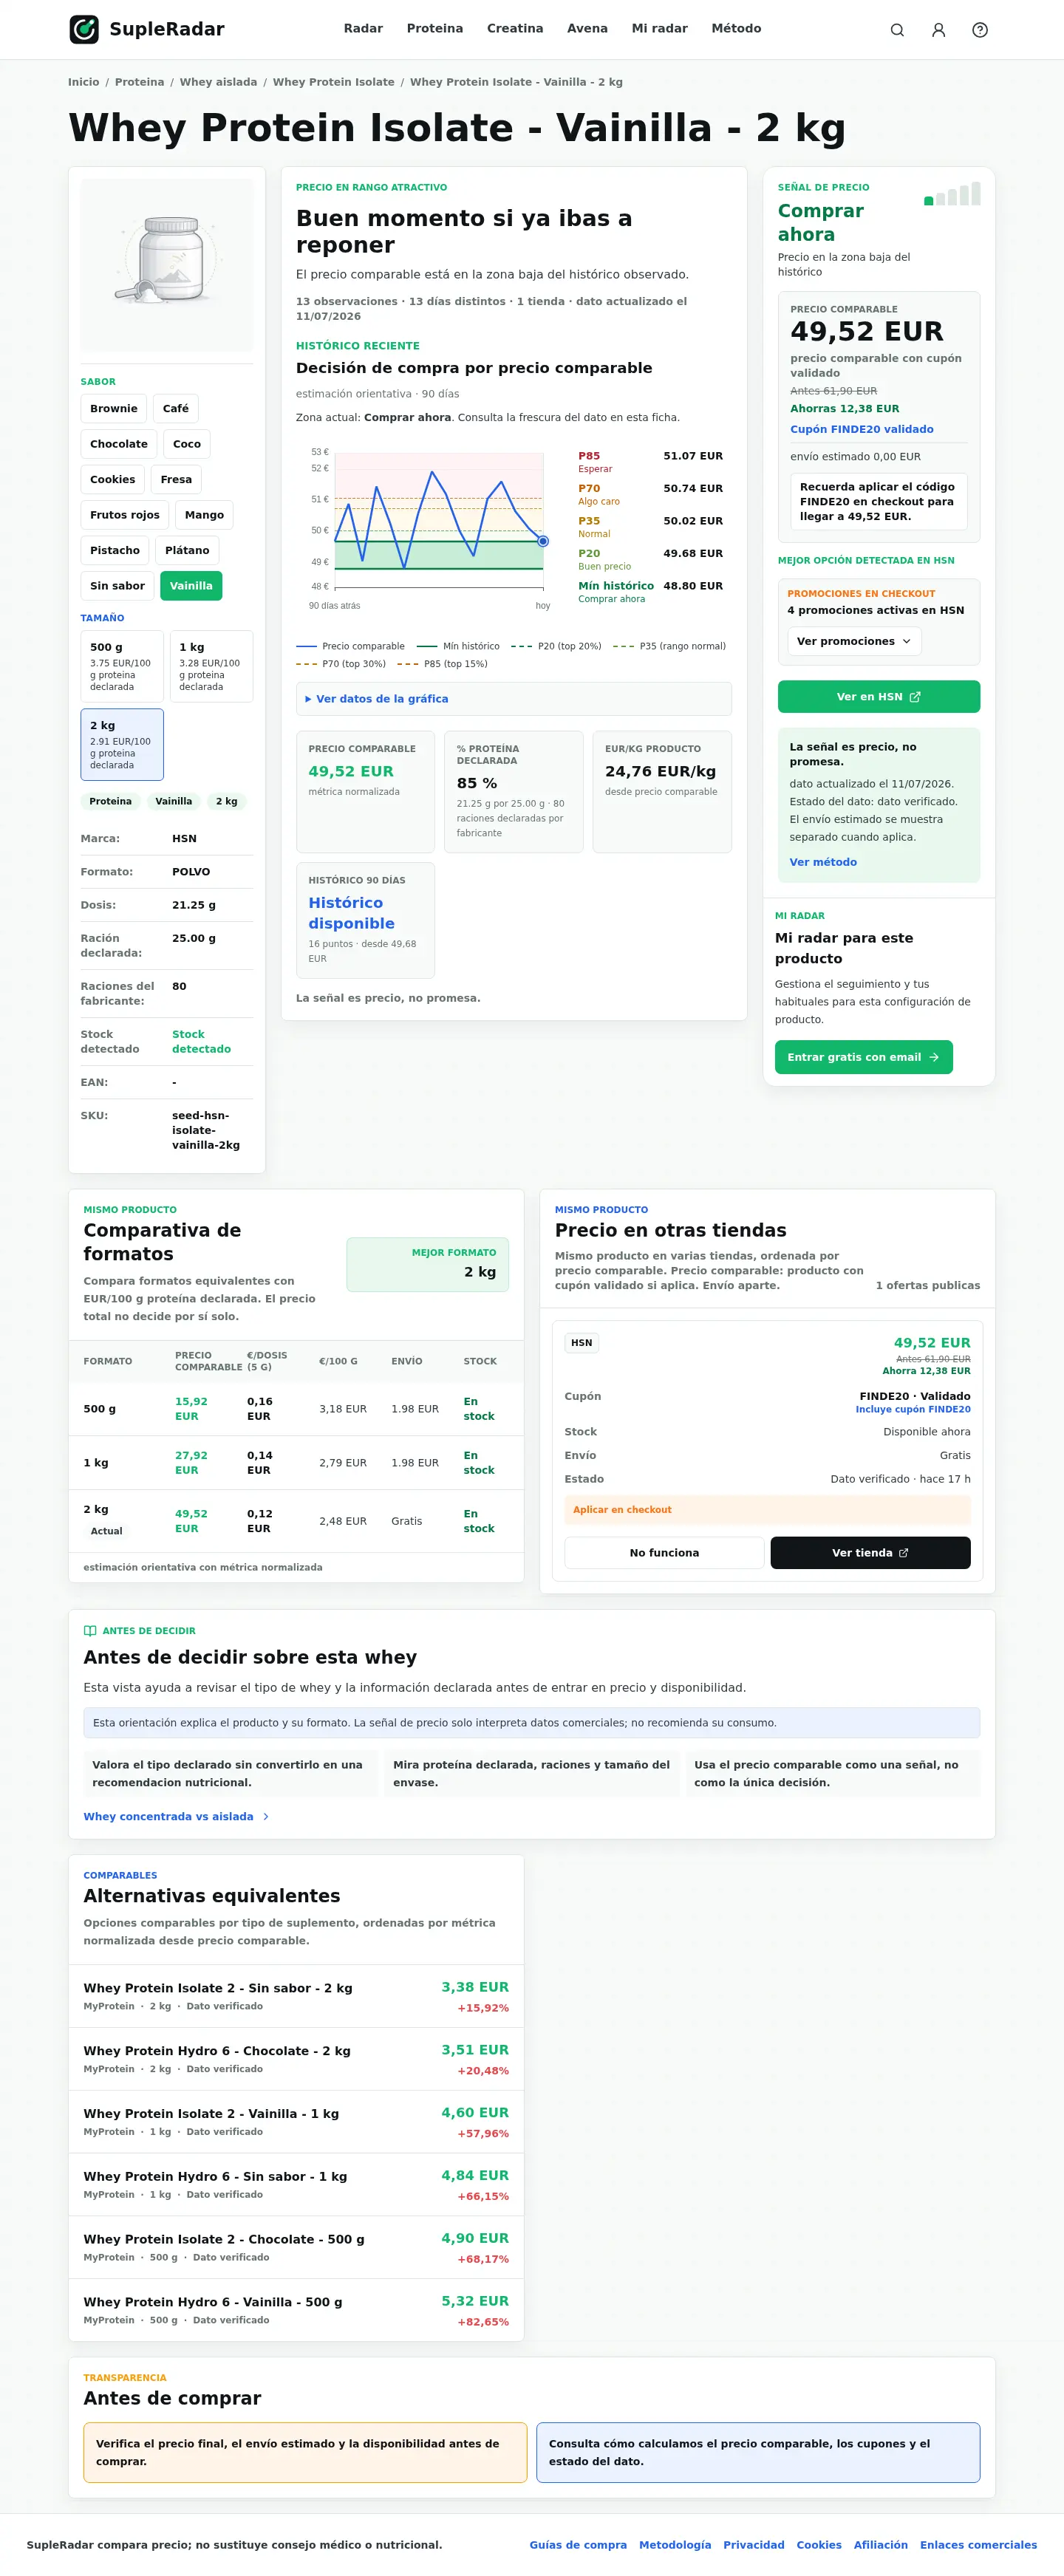
Task: Click the 500 g row price 15,92 EUR
Action: [x=191, y=1409]
